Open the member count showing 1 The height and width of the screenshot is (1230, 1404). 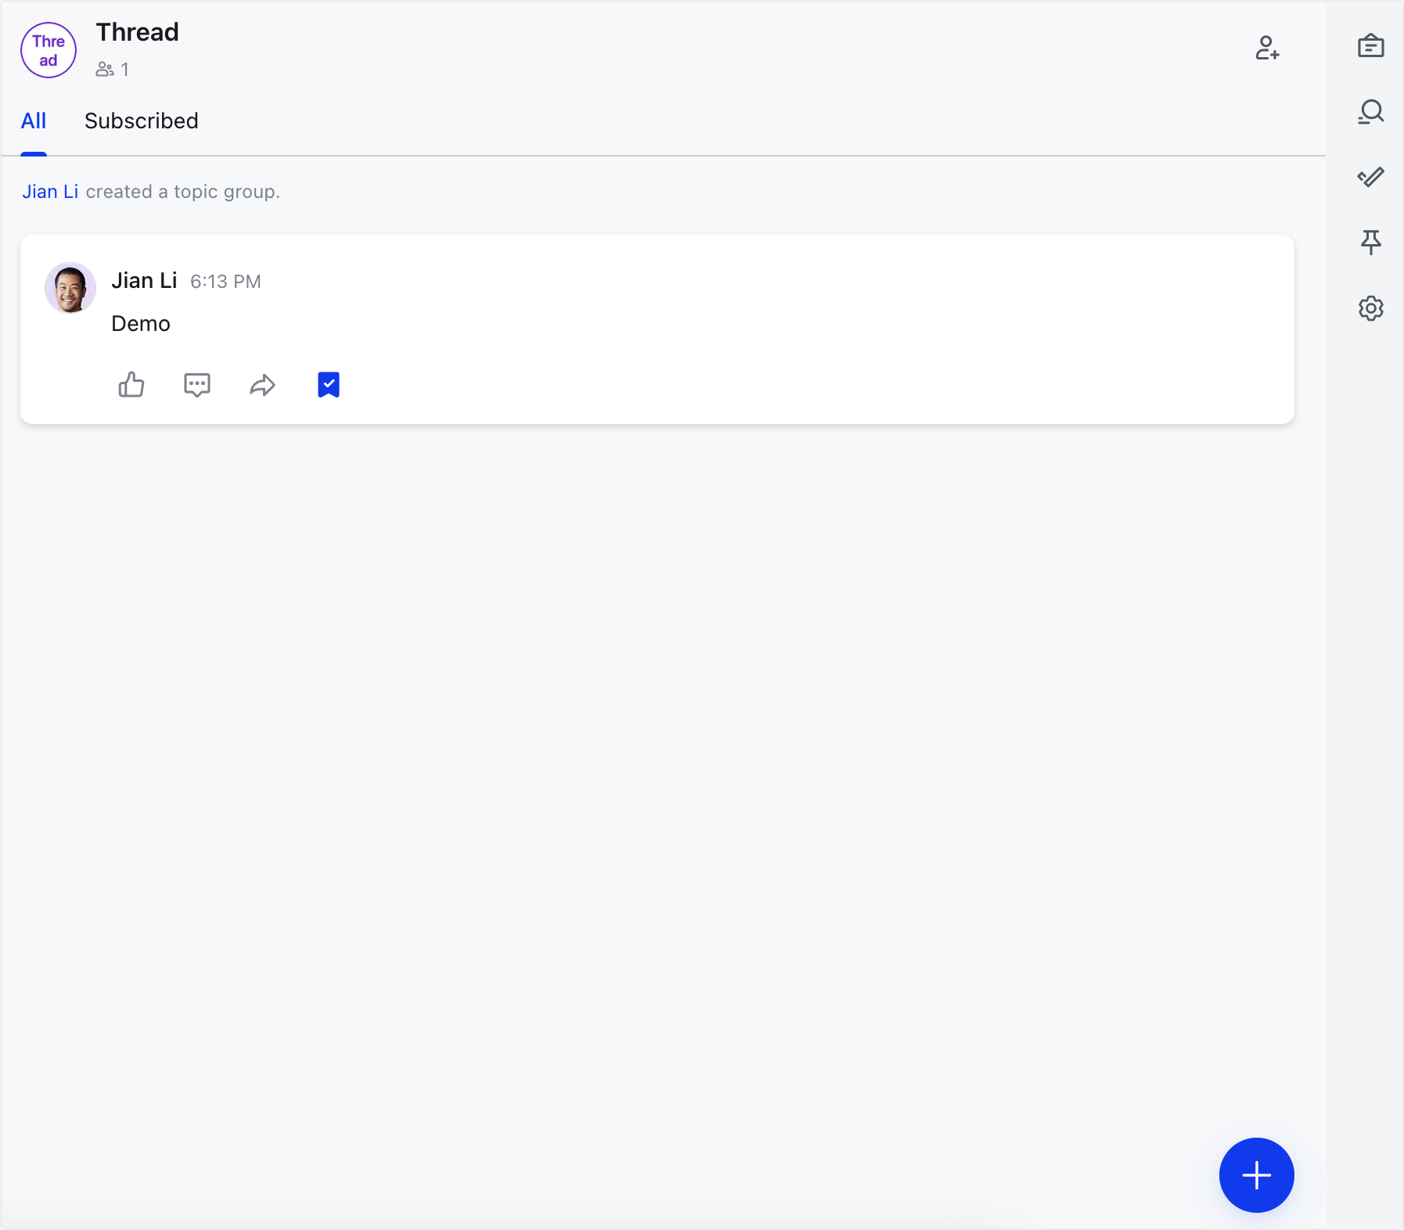[113, 70]
